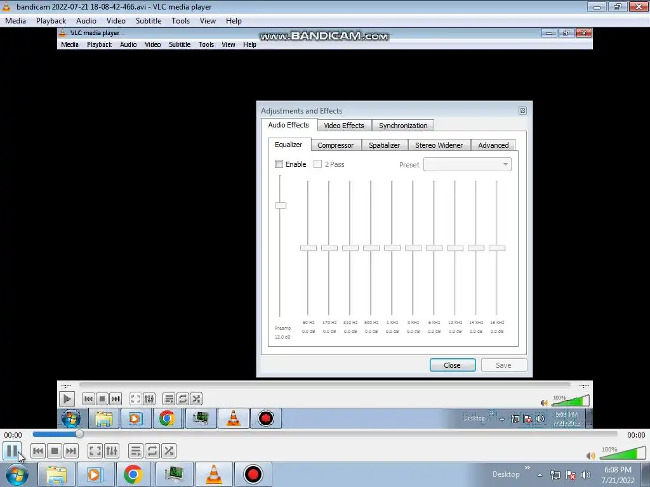
Task: Switch to Video Effects tab
Action: (x=344, y=126)
